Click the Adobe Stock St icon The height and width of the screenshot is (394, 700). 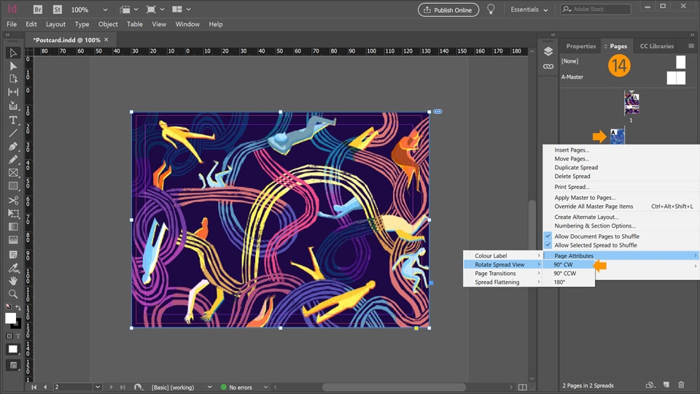pos(58,10)
